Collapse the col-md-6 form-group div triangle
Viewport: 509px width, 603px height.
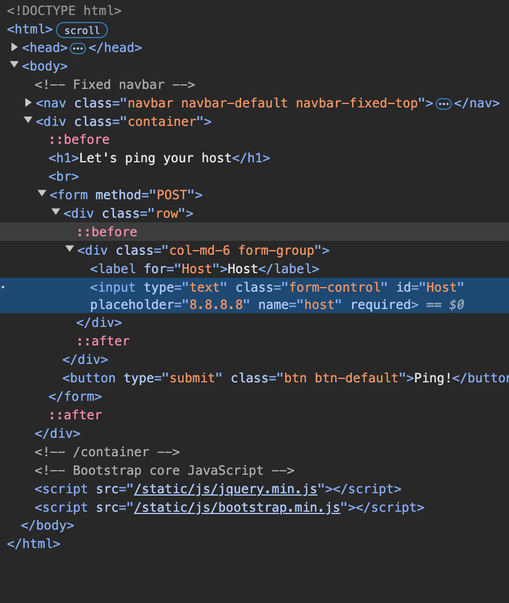pyautogui.click(x=69, y=249)
